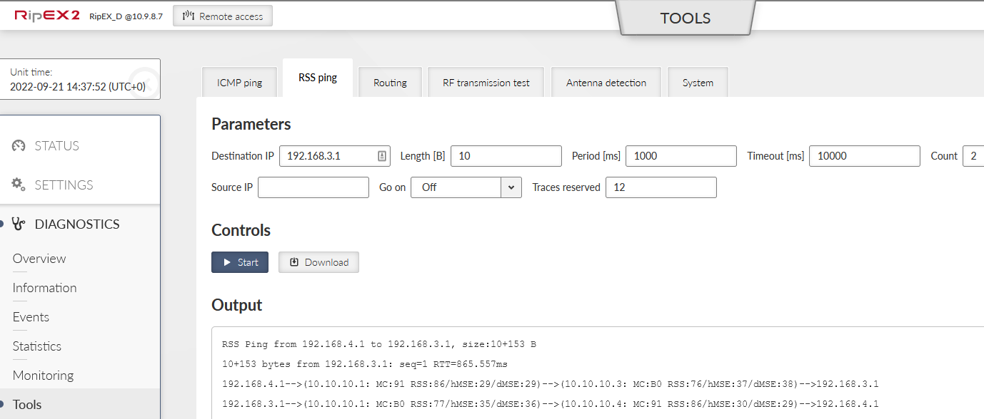Click the Traces reserved field

coord(661,187)
